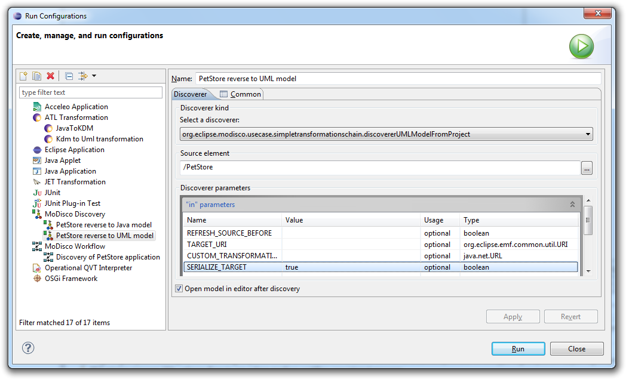626x380 pixels.
Task: Select Eclipse Application label
Action: (75, 150)
